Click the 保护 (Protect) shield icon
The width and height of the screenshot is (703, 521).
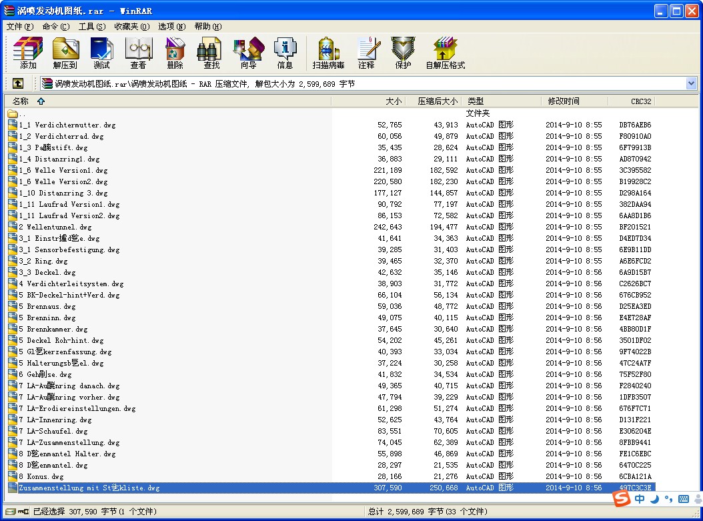[x=403, y=53]
